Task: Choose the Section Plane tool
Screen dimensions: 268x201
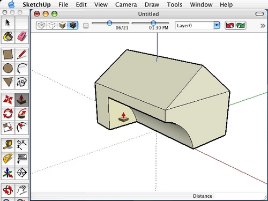Action: point(22,173)
